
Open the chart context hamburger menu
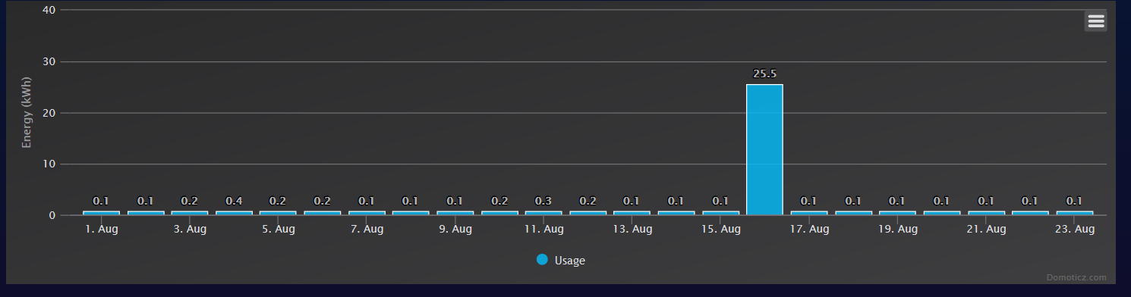[x=1095, y=21]
